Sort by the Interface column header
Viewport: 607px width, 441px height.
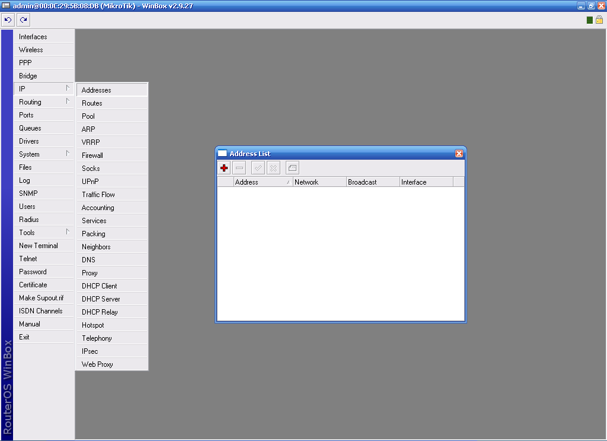[426, 182]
